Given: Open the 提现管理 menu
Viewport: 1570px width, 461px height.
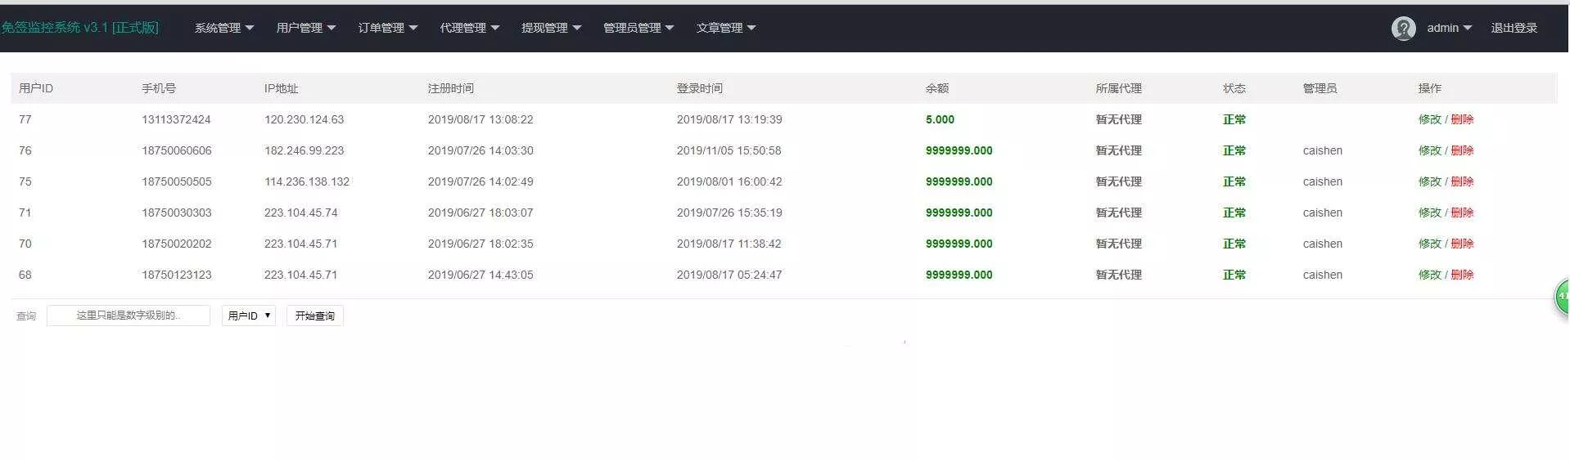Looking at the screenshot, I should (552, 28).
